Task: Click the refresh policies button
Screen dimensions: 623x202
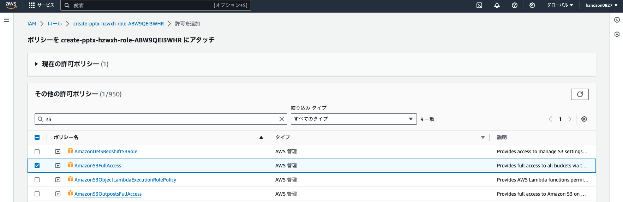Action: point(580,94)
